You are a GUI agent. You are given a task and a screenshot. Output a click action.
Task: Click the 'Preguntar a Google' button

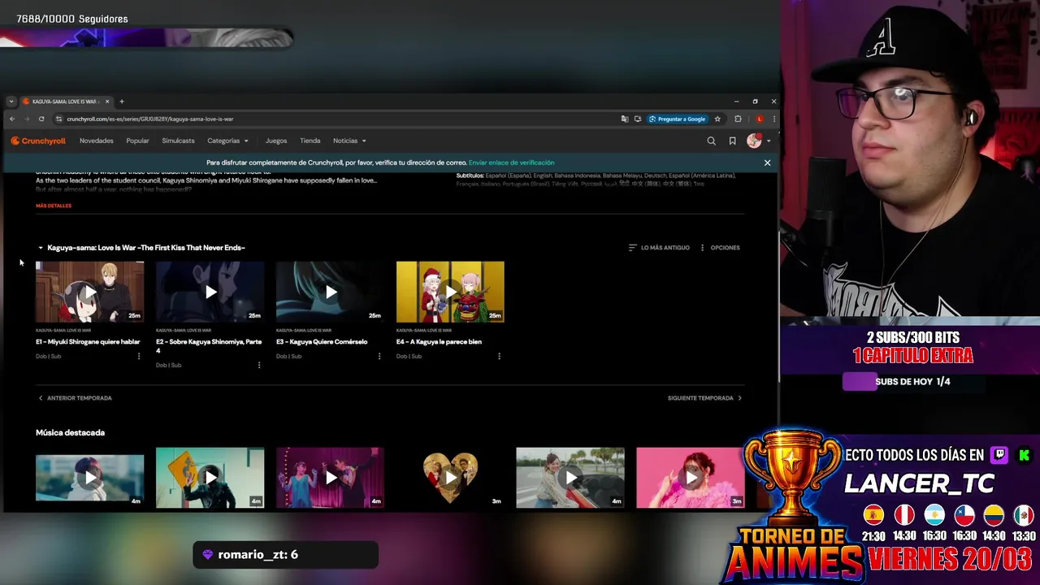(677, 119)
